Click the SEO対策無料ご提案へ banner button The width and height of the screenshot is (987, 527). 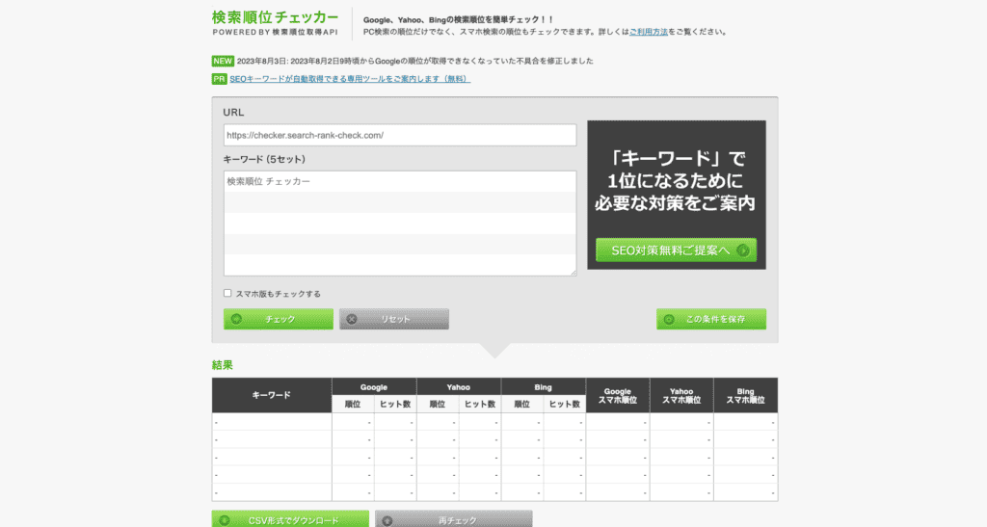pyautogui.click(x=676, y=250)
